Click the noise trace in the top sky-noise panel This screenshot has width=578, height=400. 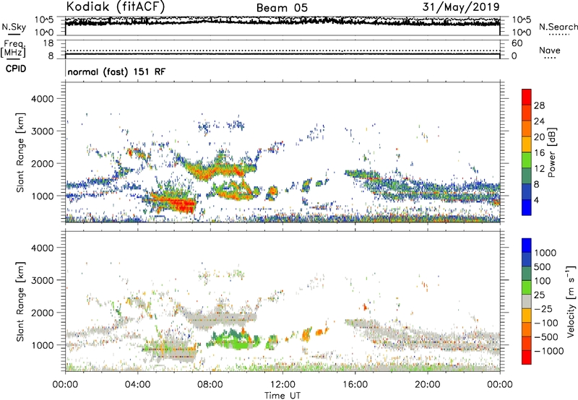click(x=282, y=22)
